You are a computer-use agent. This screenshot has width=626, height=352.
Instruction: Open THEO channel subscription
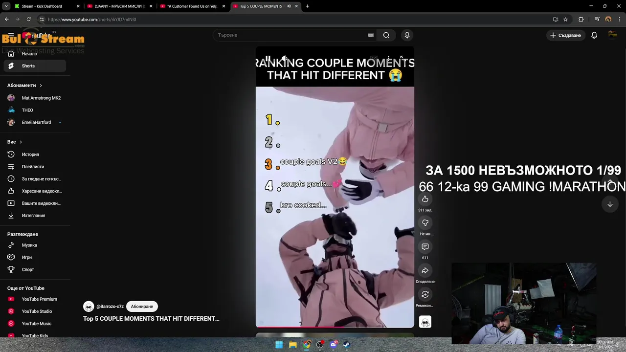35,110
